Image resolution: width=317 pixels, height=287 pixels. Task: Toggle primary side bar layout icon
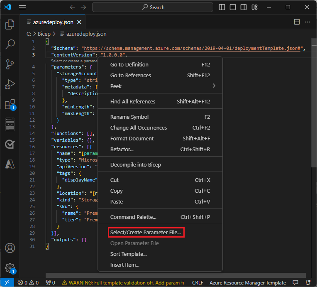pos(222,7)
